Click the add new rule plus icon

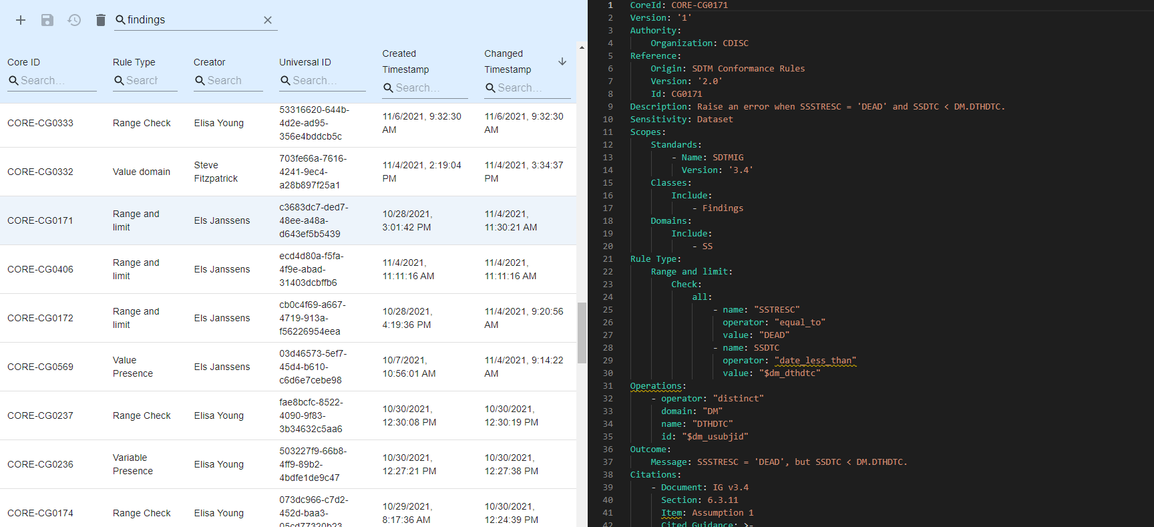[x=21, y=20]
